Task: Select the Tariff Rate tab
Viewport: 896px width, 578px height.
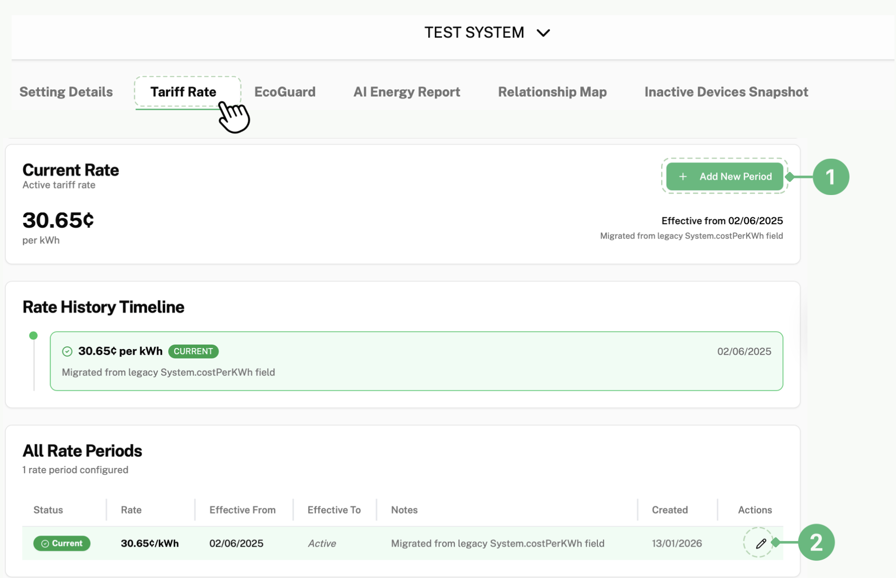Action: click(x=183, y=92)
